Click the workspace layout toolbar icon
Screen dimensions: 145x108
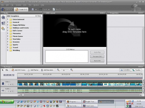click(32, 9)
